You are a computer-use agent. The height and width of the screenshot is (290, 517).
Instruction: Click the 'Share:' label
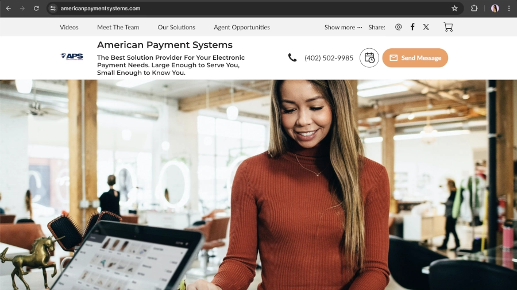377,28
